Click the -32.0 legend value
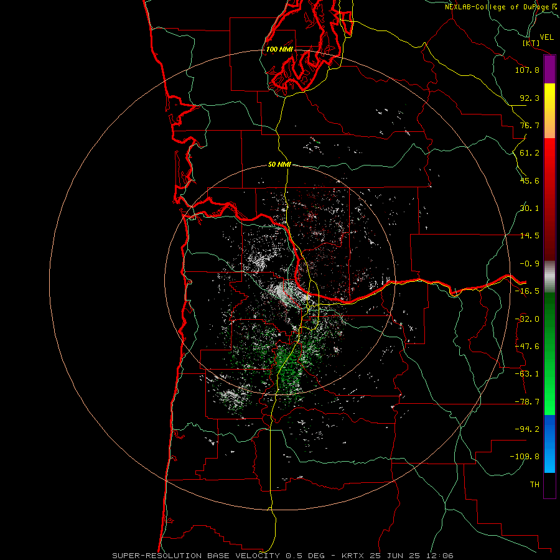560x560 pixels. coord(527,319)
